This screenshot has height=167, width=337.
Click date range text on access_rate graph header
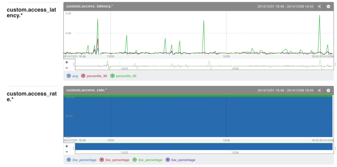pyautogui.click(x=286, y=90)
